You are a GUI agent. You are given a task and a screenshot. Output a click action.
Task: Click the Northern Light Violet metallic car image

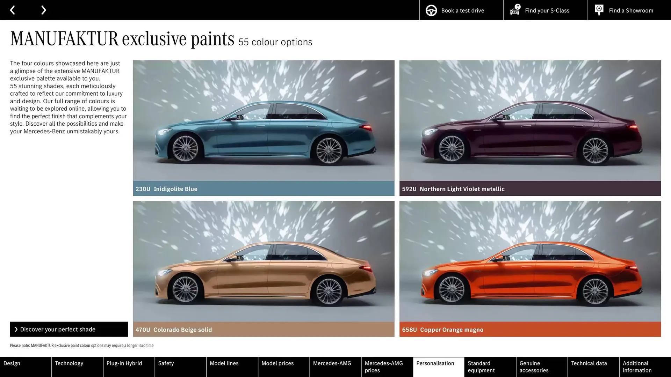(530, 122)
